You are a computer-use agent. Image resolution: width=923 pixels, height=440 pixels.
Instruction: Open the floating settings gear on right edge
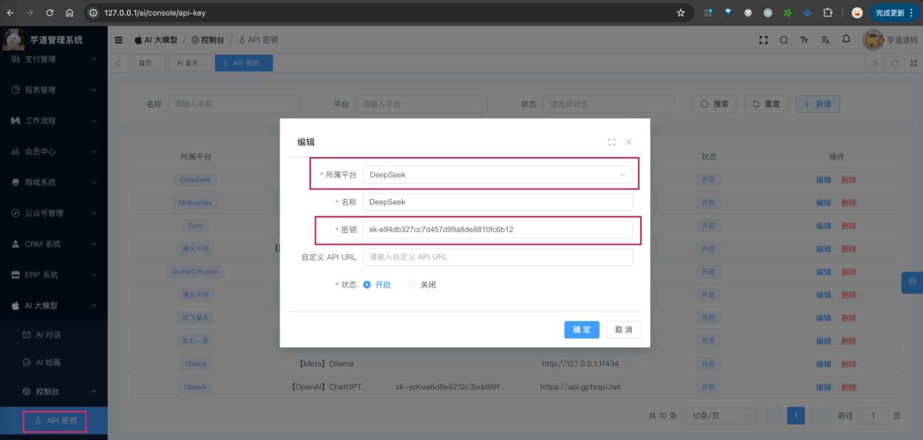[x=912, y=282]
